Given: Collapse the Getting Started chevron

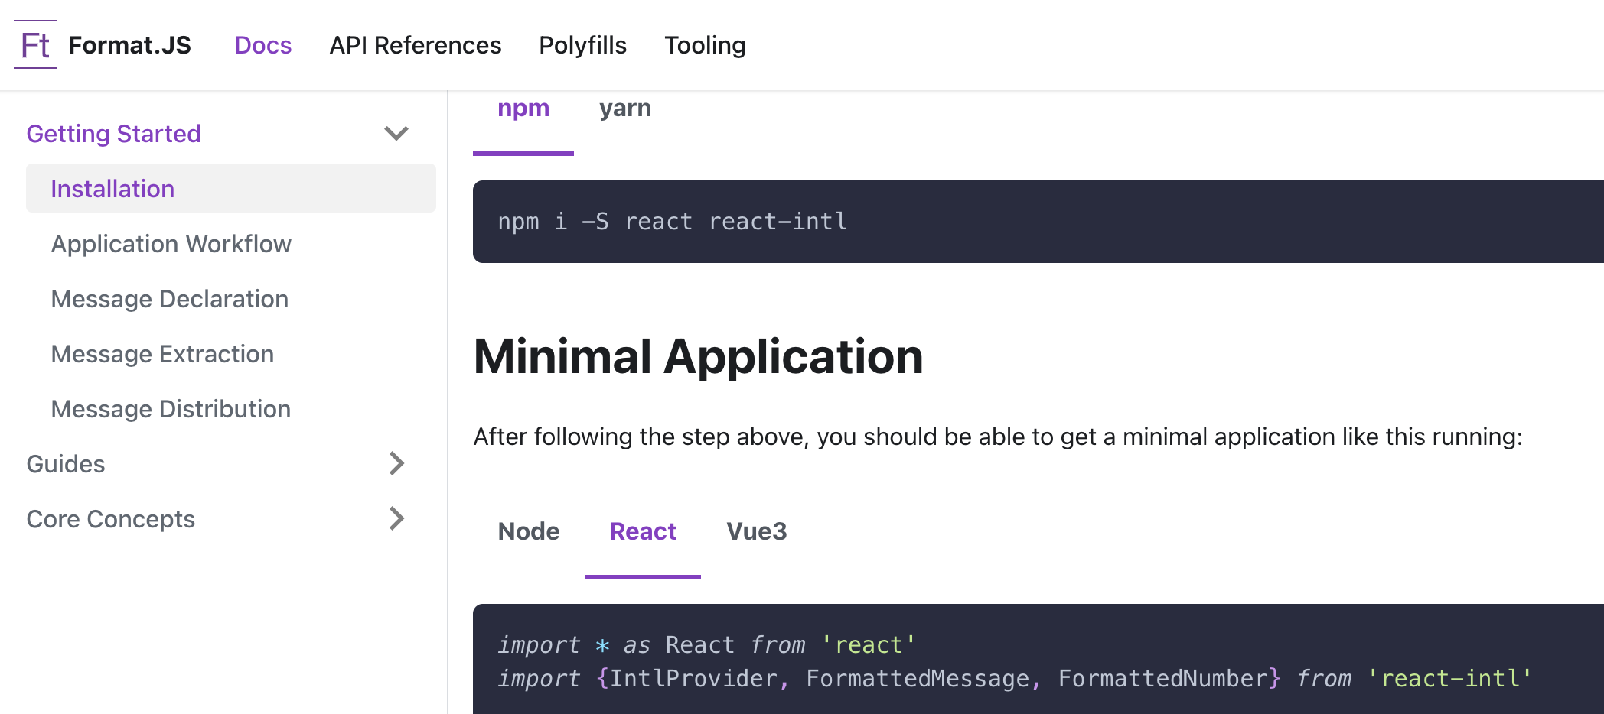Looking at the screenshot, I should (396, 134).
